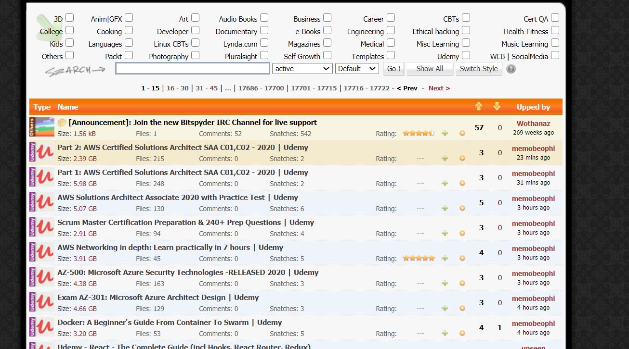This screenshot has height=349, width=629.
Task: Open the active status dropdown
Action: pyautogui.click(x=302, y=69)
